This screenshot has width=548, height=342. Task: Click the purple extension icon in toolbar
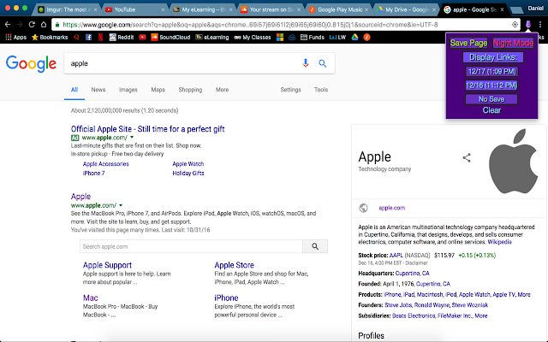click(x=528, y=25)
